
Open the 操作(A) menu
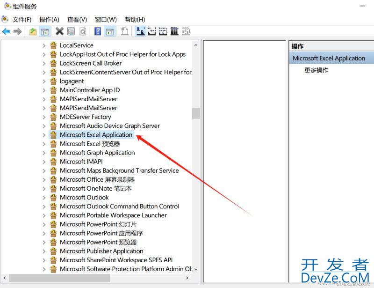tap(49, 19)
